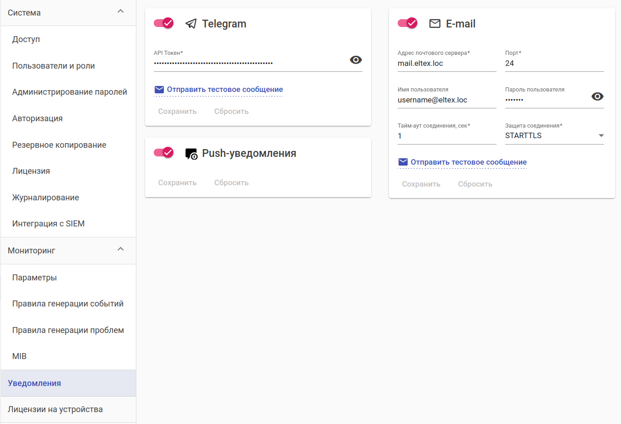621x424 pixels.
Task: Click the Адрес почтового сервера field
Action: 447,64
